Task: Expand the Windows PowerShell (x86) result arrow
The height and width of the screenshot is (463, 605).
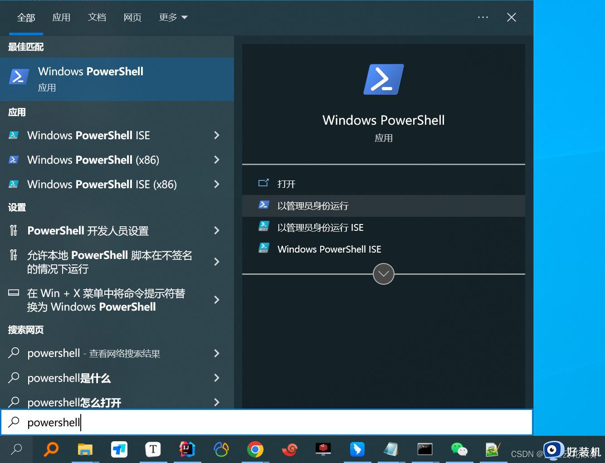Action: pos(217,160)
